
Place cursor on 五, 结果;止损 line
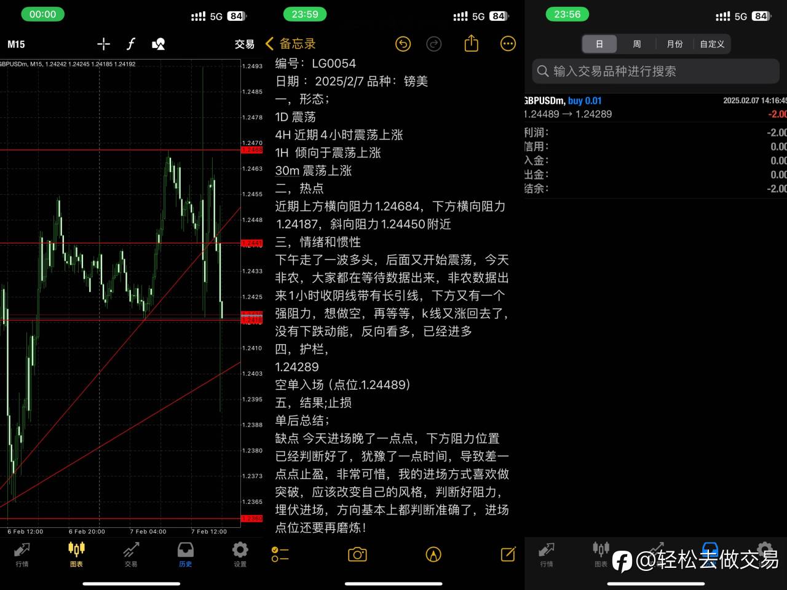tap(314, 403)
